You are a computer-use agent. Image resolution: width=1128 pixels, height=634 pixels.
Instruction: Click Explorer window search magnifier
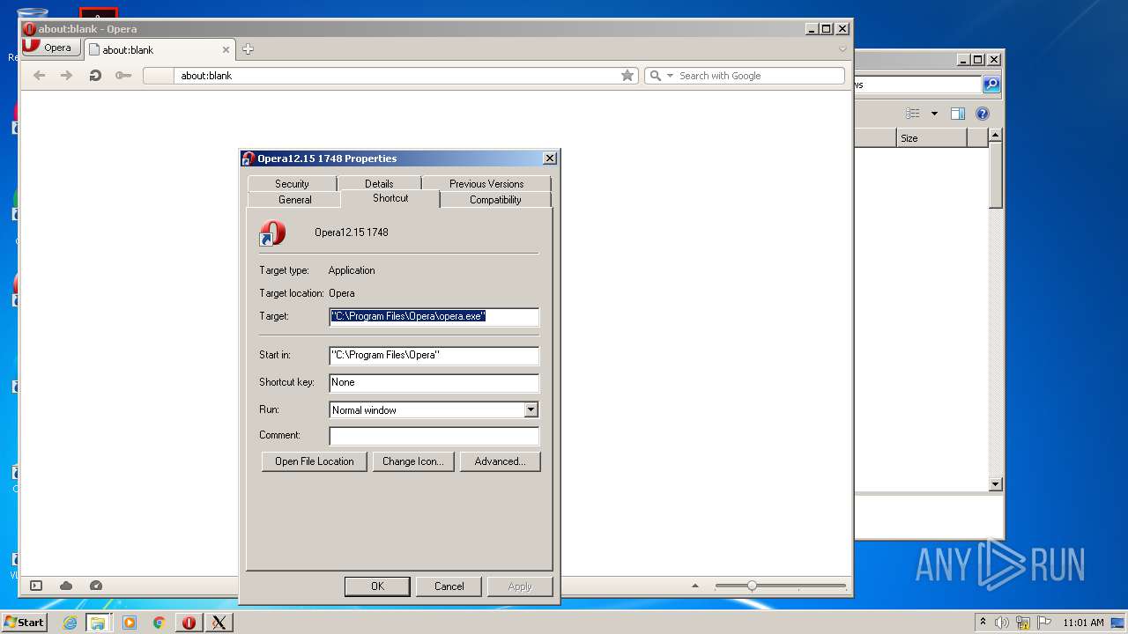991,85
